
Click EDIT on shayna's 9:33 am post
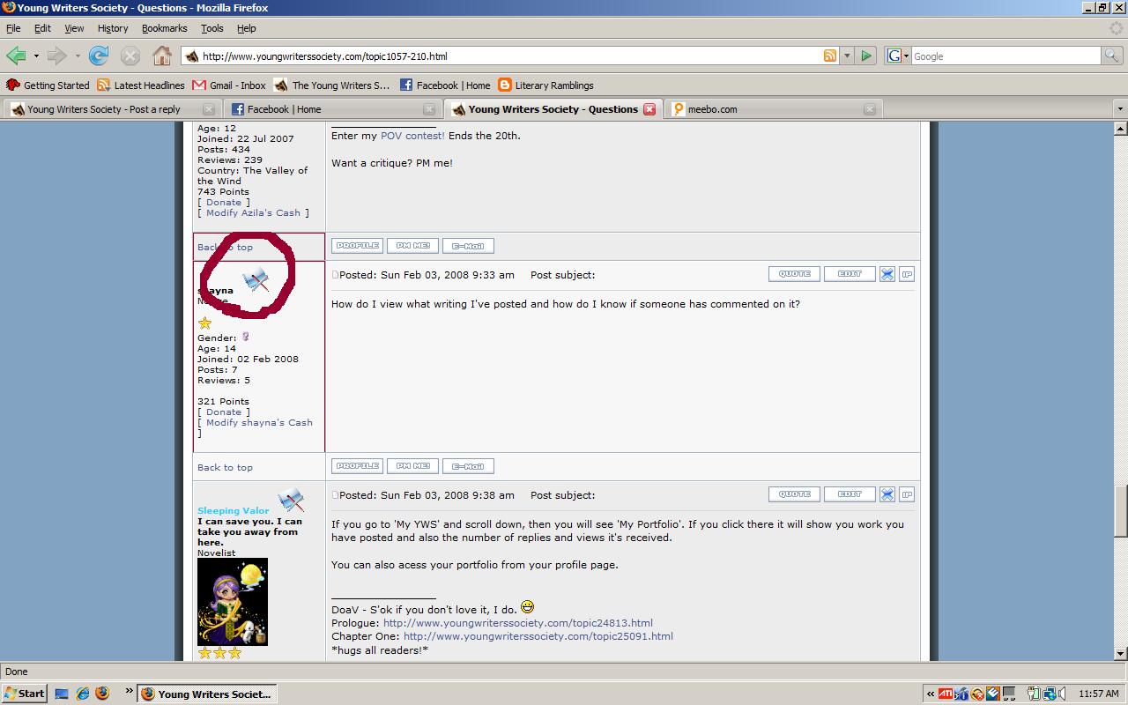tap(850, 274)
